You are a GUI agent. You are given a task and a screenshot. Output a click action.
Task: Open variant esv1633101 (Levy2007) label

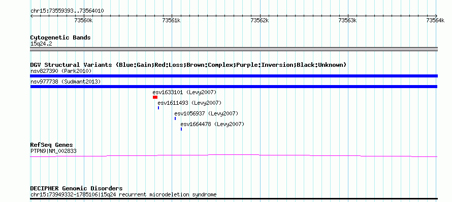(x=184, y=92)
